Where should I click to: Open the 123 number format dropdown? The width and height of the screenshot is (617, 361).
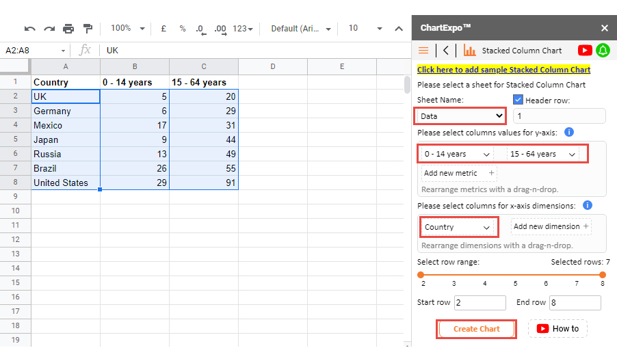click(x=242, y=29)
